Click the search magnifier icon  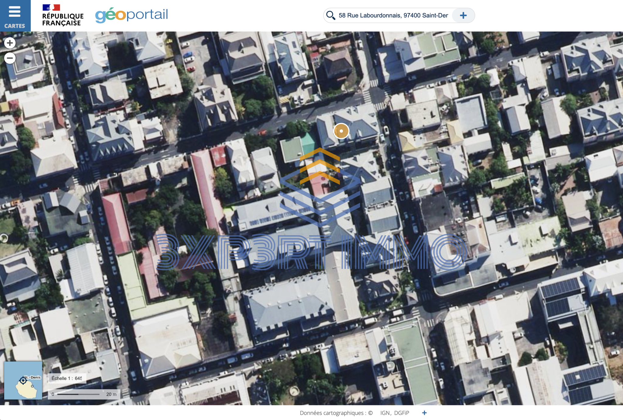330,15
